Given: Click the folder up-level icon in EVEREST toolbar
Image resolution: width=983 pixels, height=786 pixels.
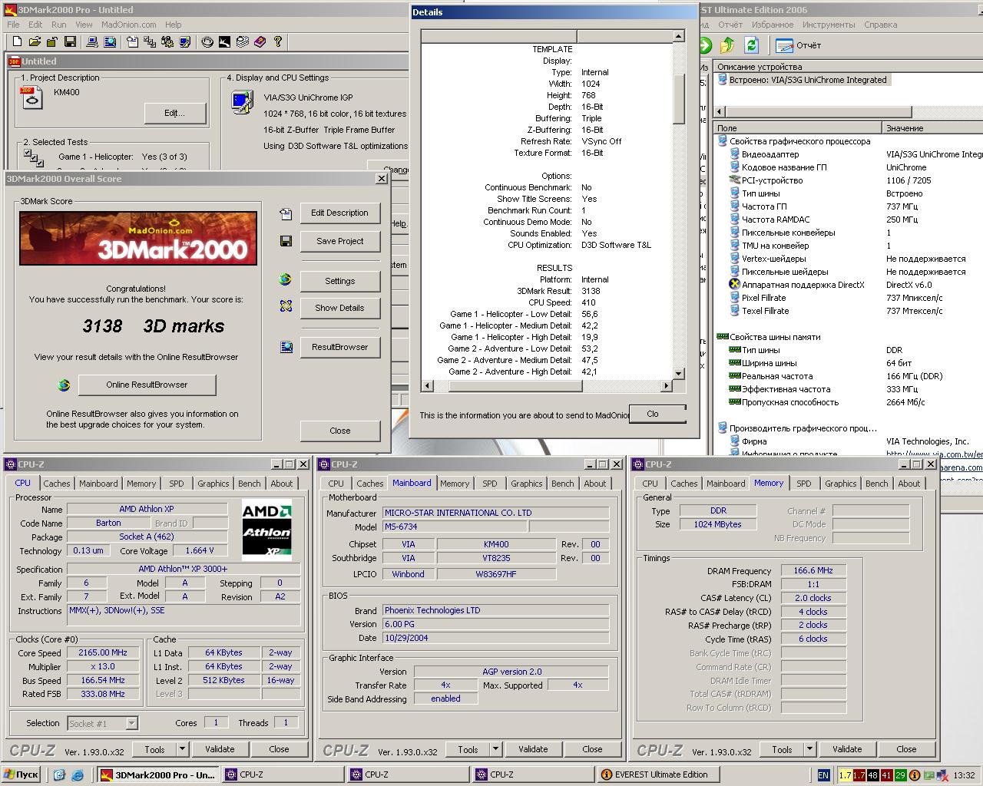Looking at the screenshot, I should click(727, 45).
